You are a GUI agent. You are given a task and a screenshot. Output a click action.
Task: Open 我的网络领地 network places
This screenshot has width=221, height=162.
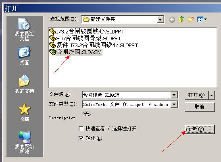[24, 142]
